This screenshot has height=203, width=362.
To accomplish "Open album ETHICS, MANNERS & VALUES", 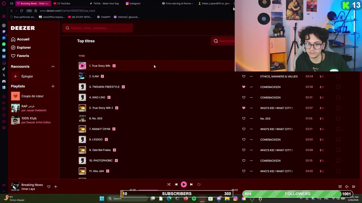I will 279,76.
